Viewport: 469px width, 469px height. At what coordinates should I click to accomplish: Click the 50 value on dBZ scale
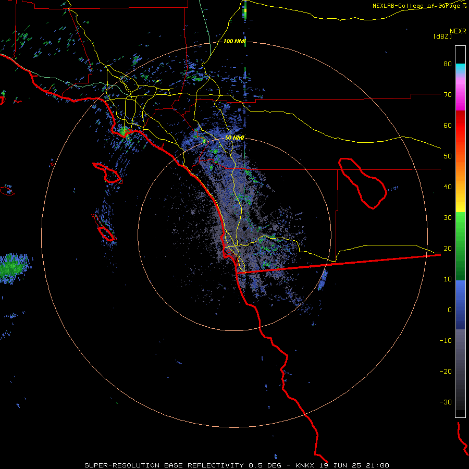[448, 156]
